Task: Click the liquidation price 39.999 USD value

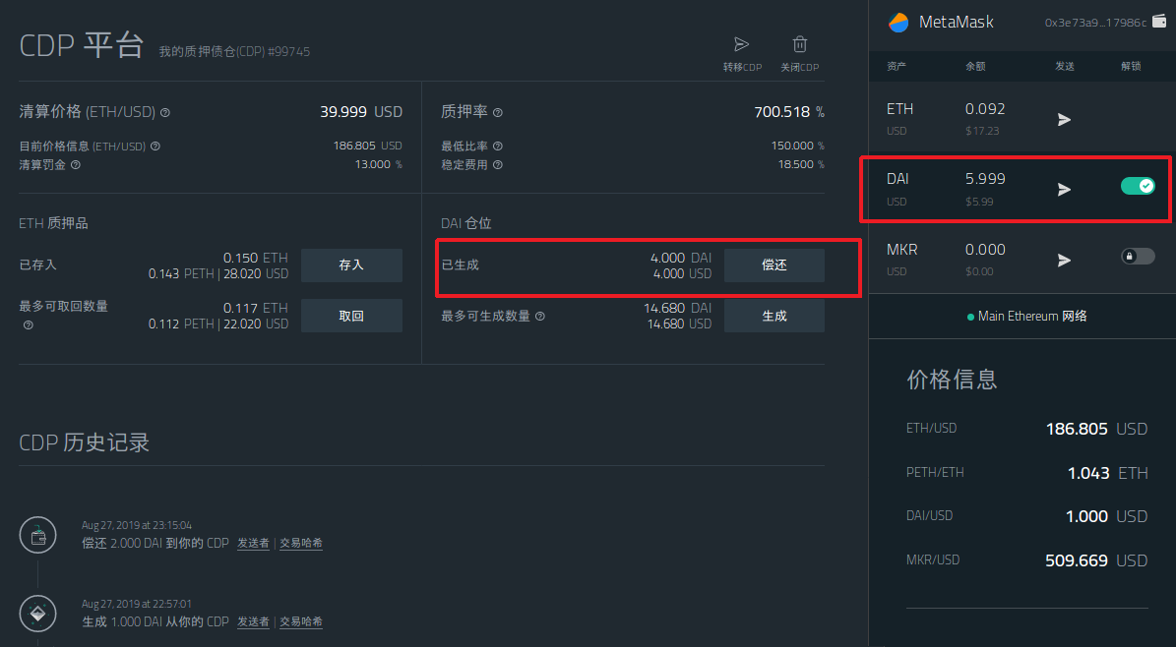Action: click(x=361, y=112)
